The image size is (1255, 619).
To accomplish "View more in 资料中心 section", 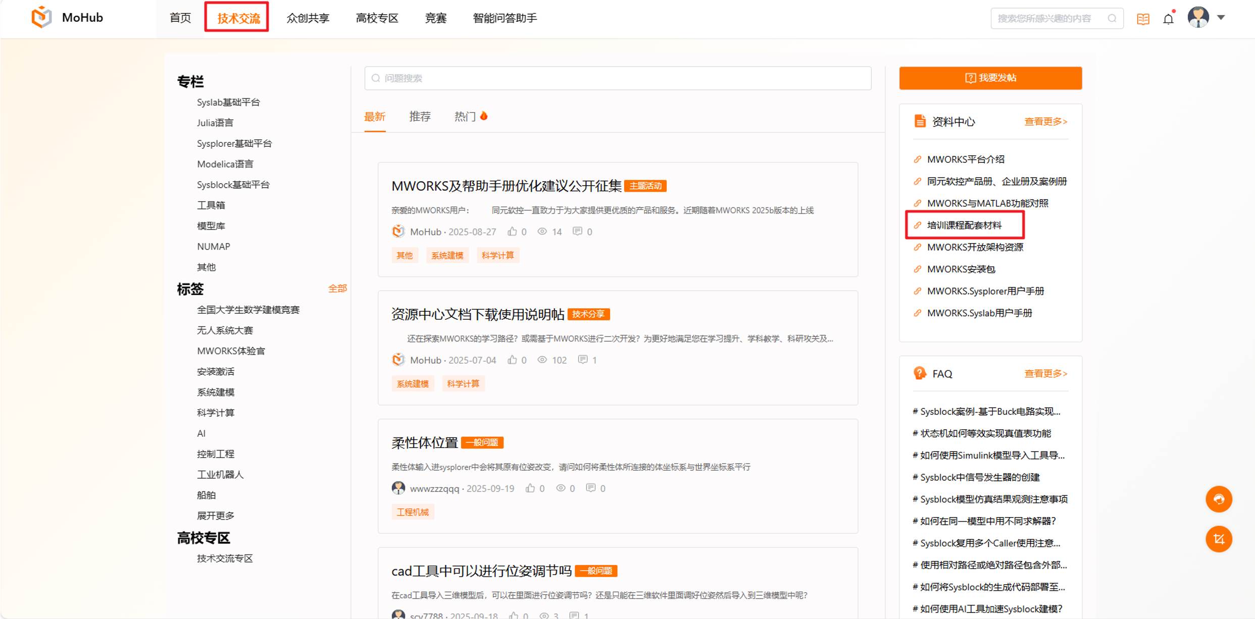I will coord(1045,122).
